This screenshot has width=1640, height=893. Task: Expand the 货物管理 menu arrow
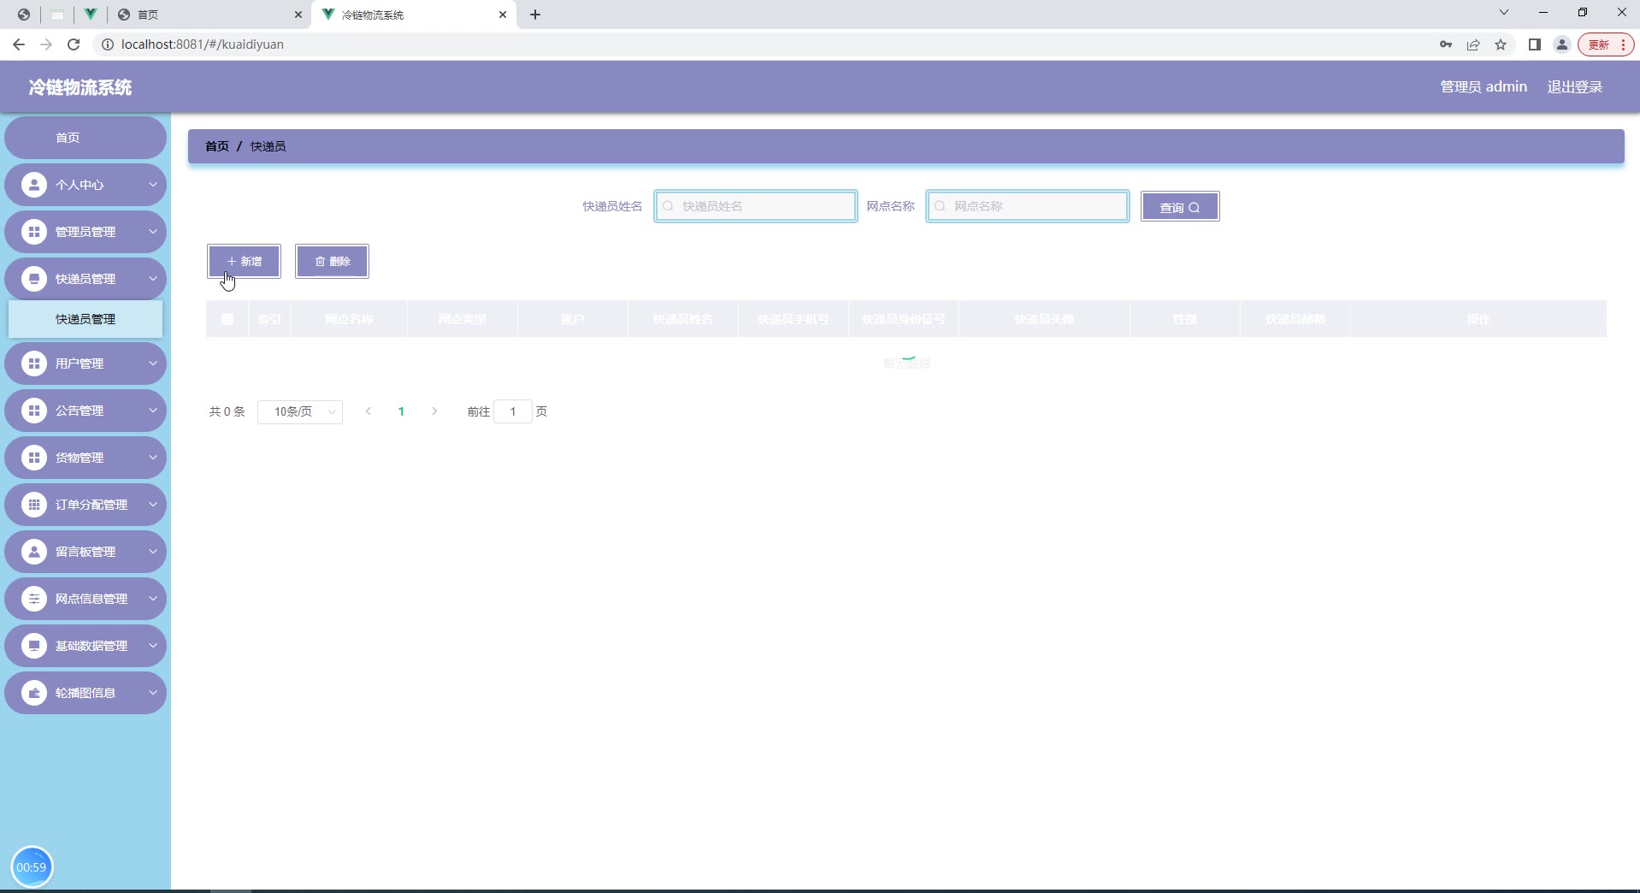[153, 458]
